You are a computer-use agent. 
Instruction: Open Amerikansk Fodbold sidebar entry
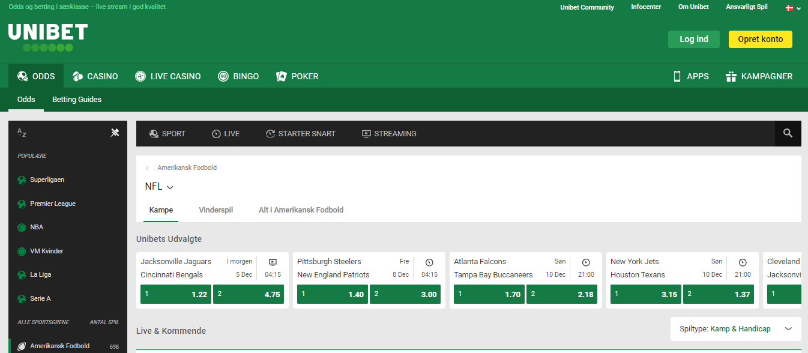click(x=68, y=346)
